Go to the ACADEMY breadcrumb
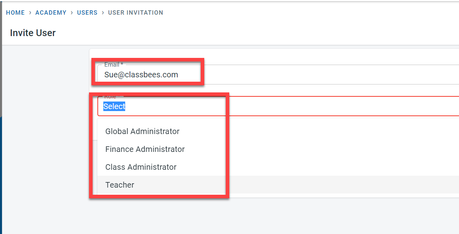 pyautogui.click(x=51, y=13)
